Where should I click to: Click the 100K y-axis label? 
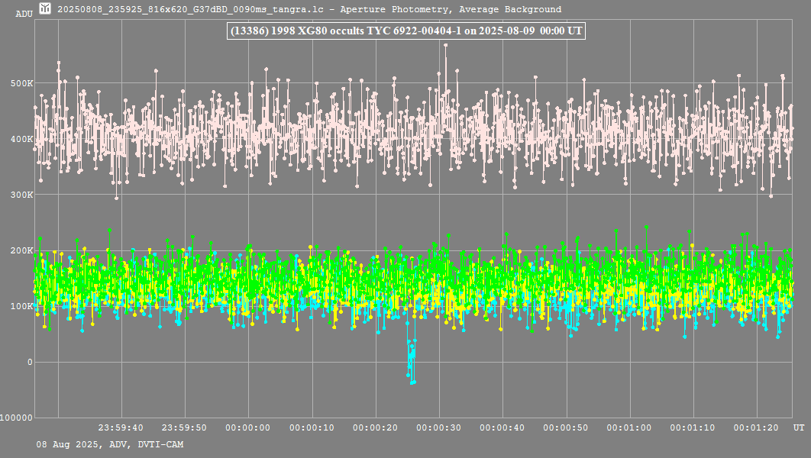tap(22, 306)
